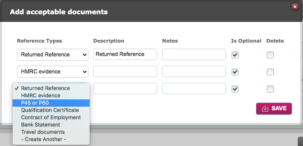Select Qualification Certificate option

pyautogui.click(x=51, y=110)
